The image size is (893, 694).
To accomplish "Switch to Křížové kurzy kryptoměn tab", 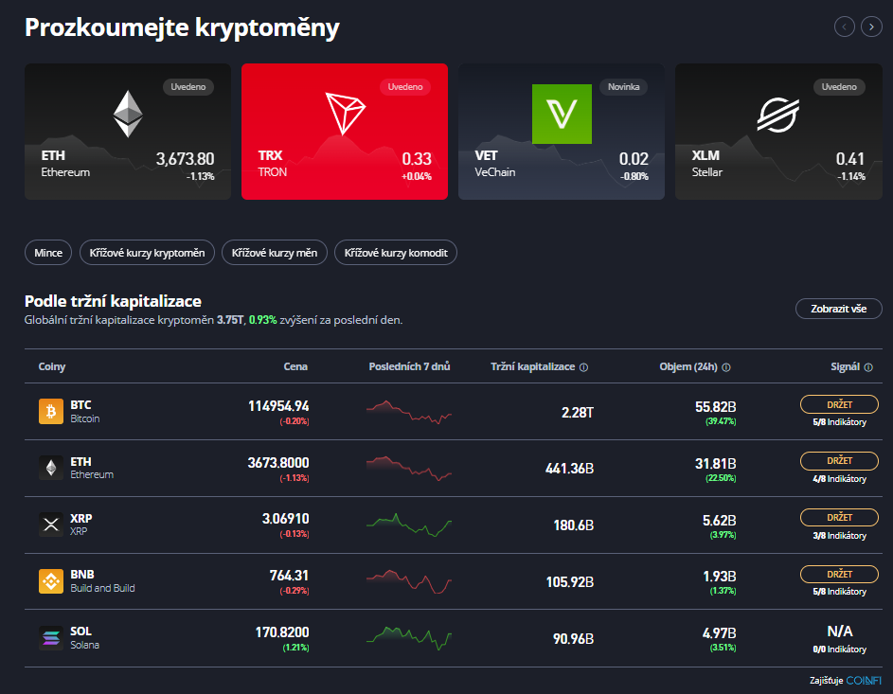I will 147,253.
